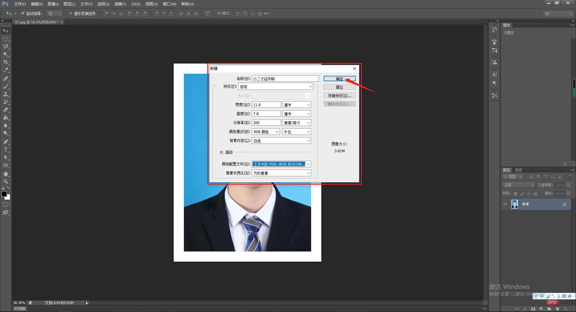Open the character panel icon (A)
This screenshot has height=312, width=576.
coord(494,75)
